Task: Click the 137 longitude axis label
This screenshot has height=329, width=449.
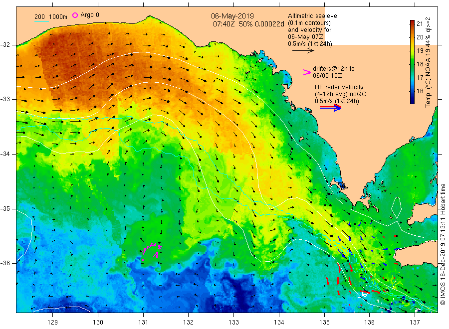Action: click(415, 323)
